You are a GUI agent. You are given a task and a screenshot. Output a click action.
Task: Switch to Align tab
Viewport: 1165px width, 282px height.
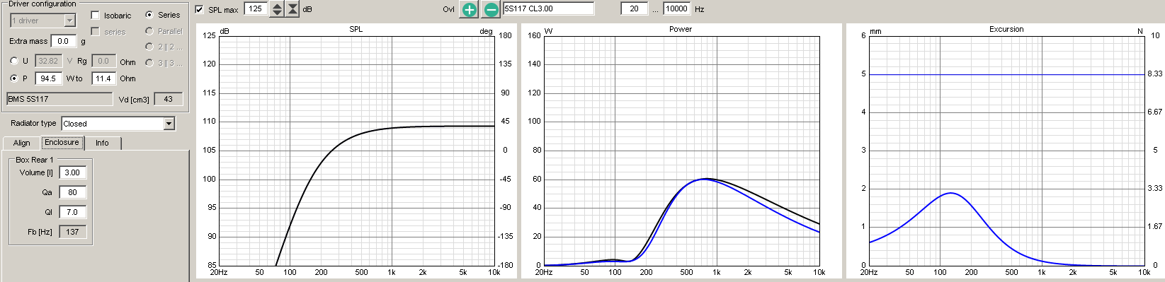(21, 143)
